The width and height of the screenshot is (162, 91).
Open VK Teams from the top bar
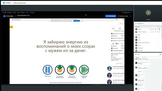pyautogui.click(x=32, y=13)
